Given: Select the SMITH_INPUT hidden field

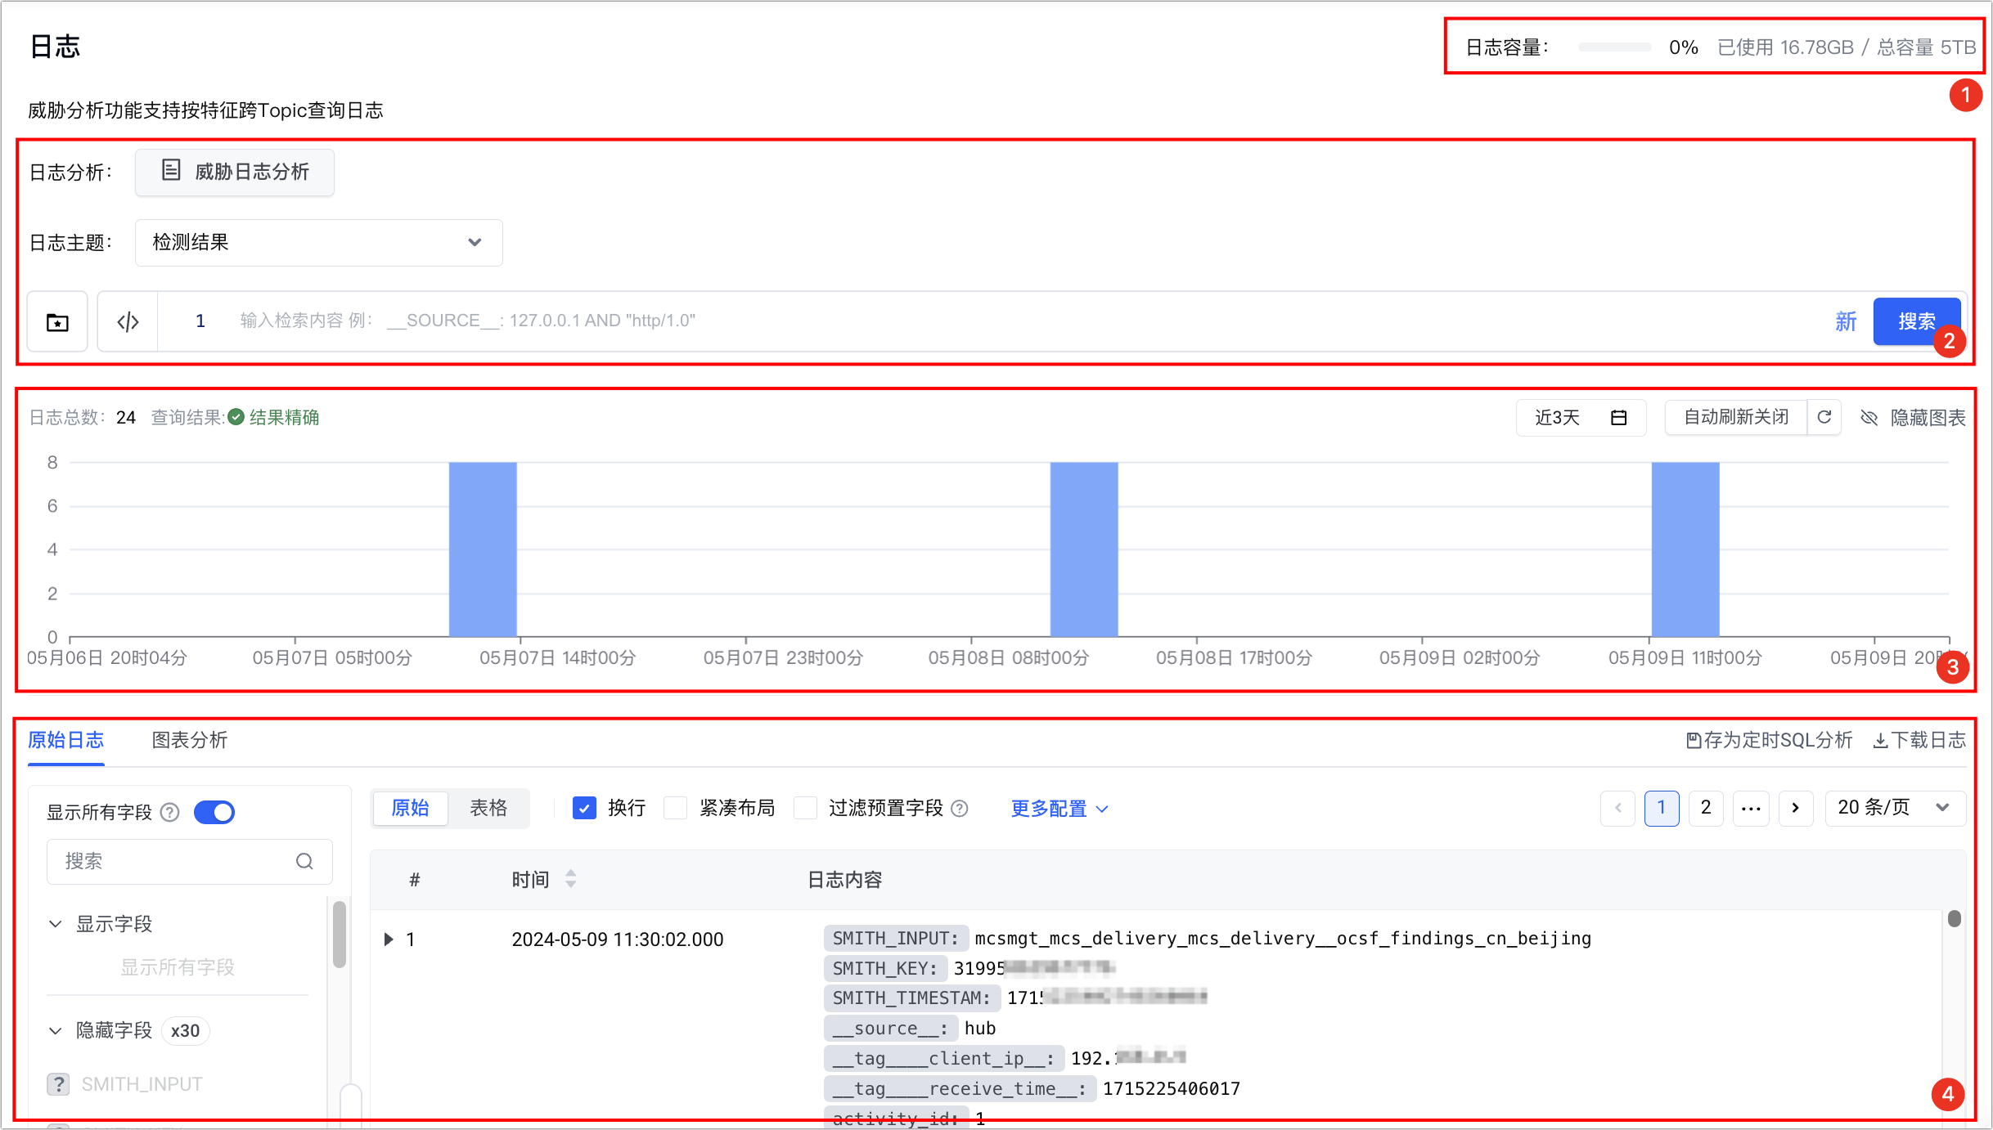Looking at the screenshot, I should click(142, 1084).
